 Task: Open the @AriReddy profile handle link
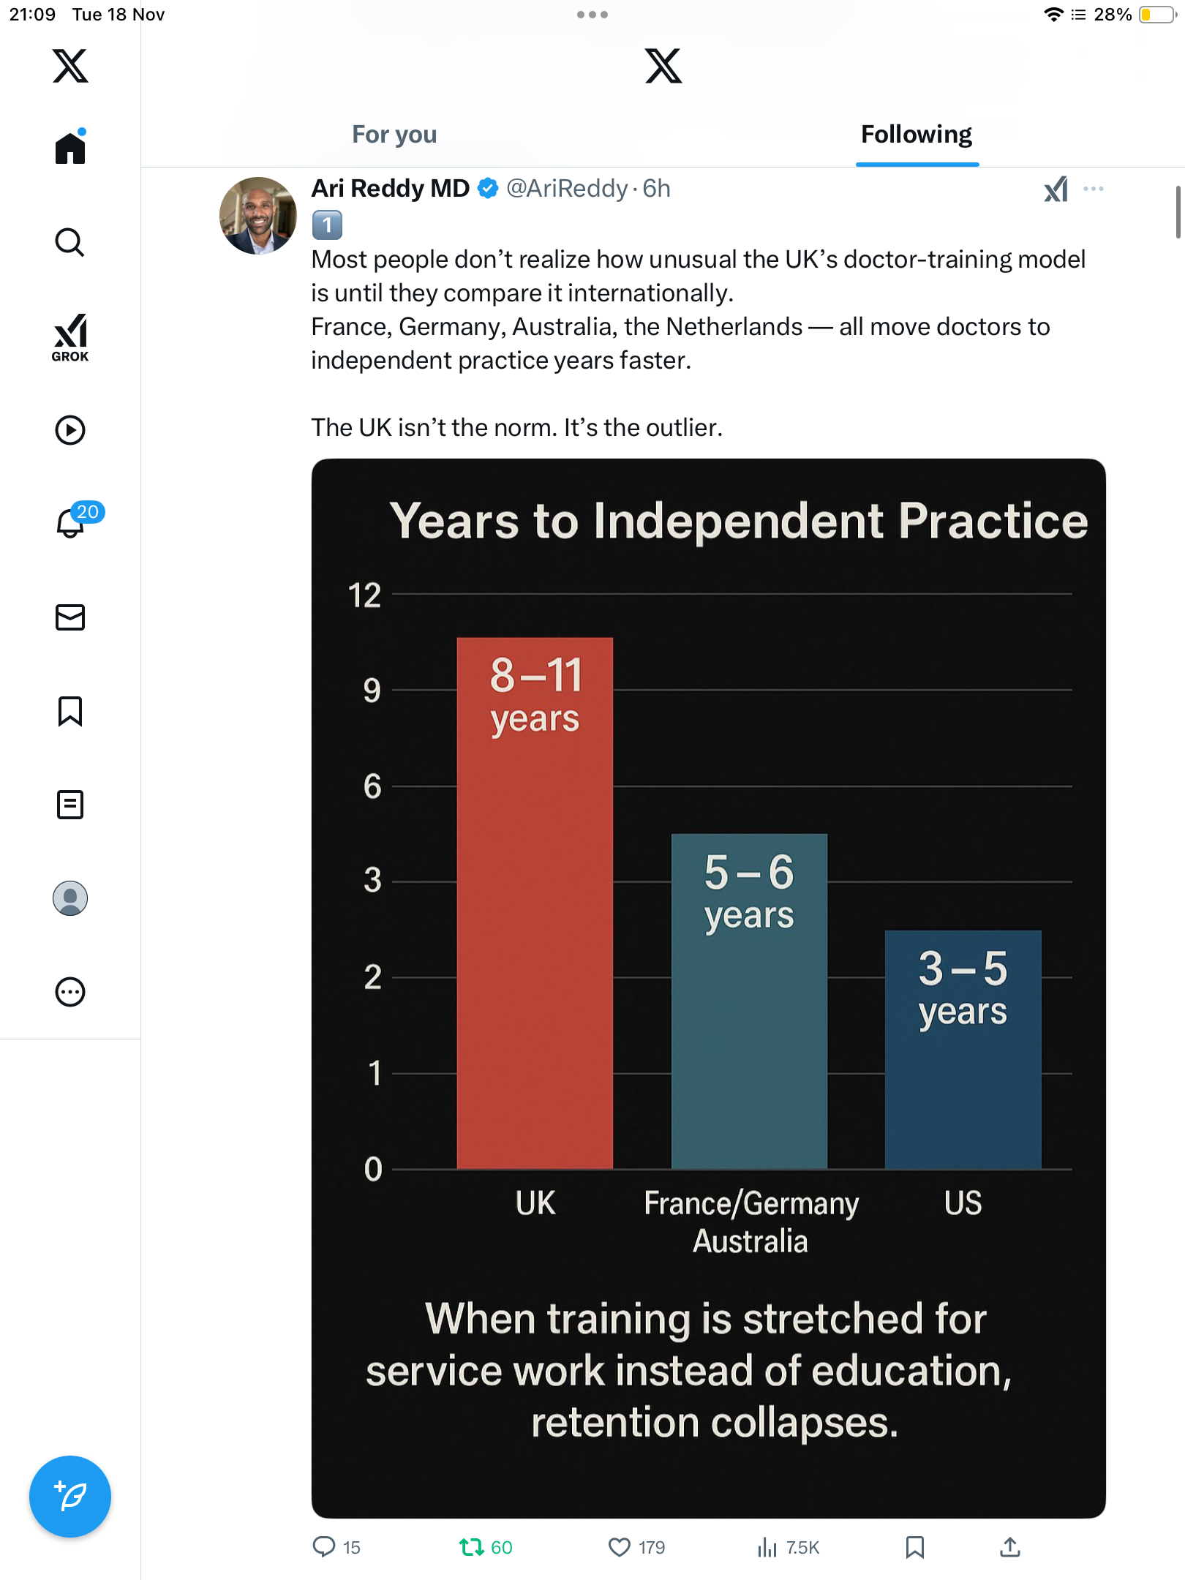coord(567,189)
